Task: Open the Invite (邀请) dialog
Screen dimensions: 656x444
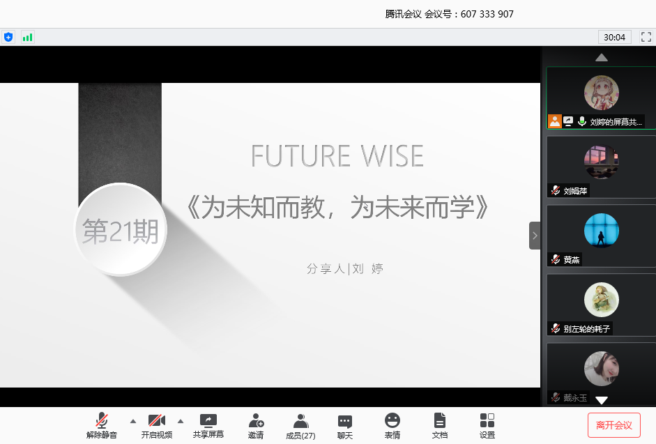Action: (256, 425)
